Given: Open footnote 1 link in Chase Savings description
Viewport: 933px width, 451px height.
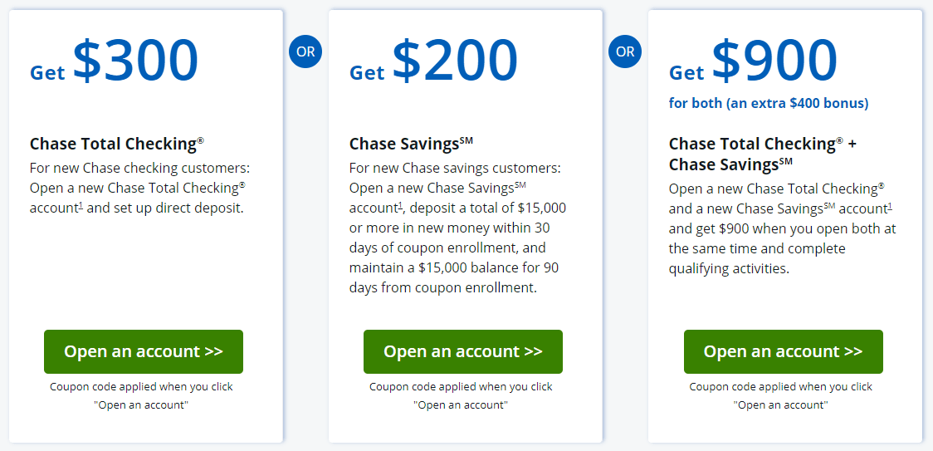Looking at the screenshot, I should coord(400,206).
